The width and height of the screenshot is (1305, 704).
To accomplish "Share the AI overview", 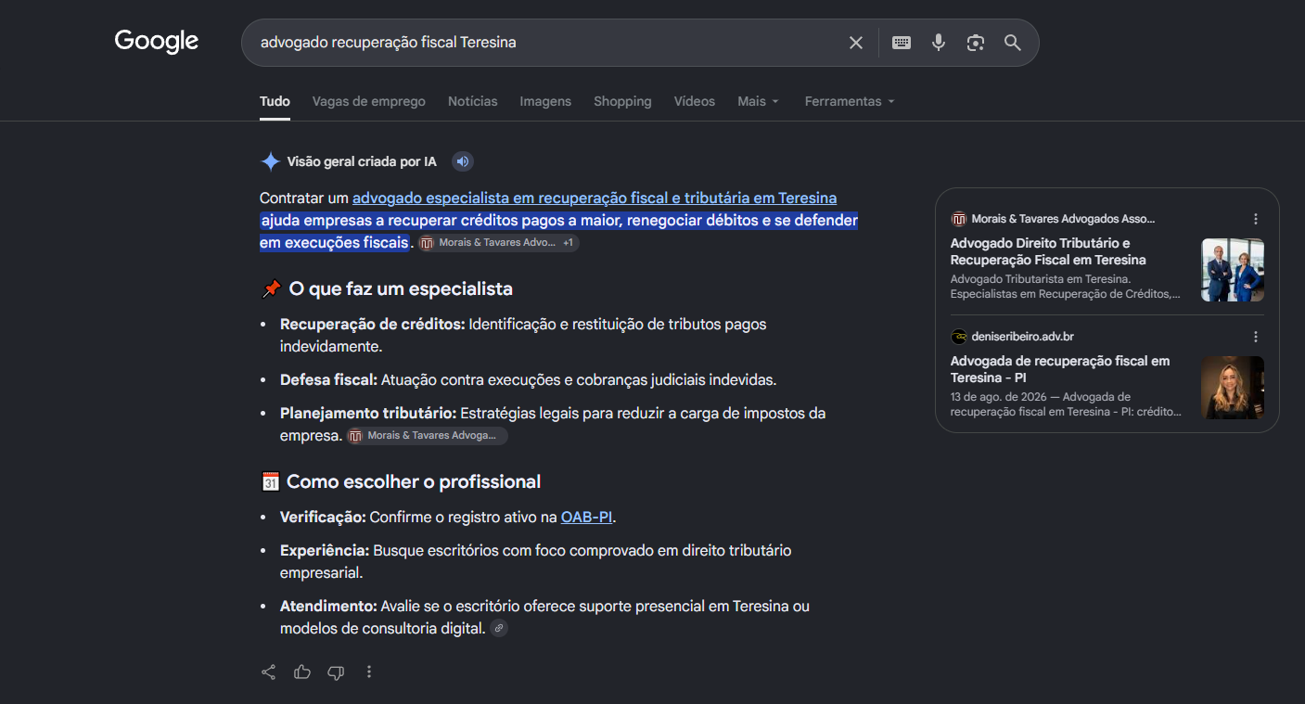I will [269, 672].
